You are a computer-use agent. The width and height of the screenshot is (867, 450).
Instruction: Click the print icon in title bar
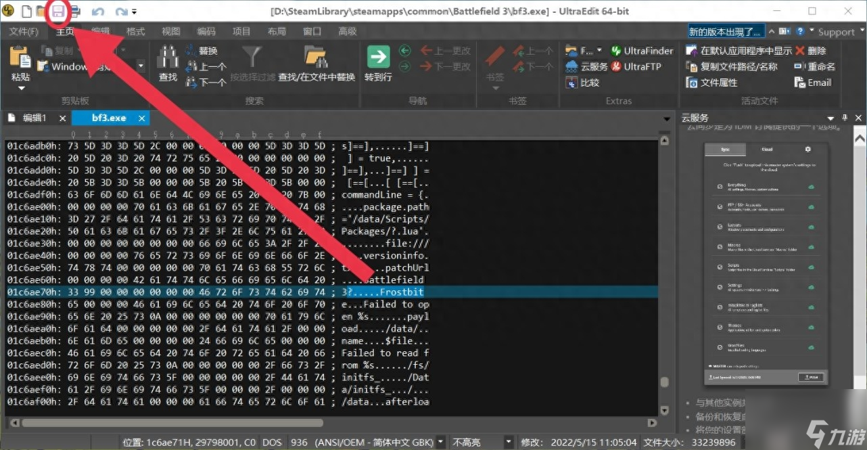tap(74, 11)
